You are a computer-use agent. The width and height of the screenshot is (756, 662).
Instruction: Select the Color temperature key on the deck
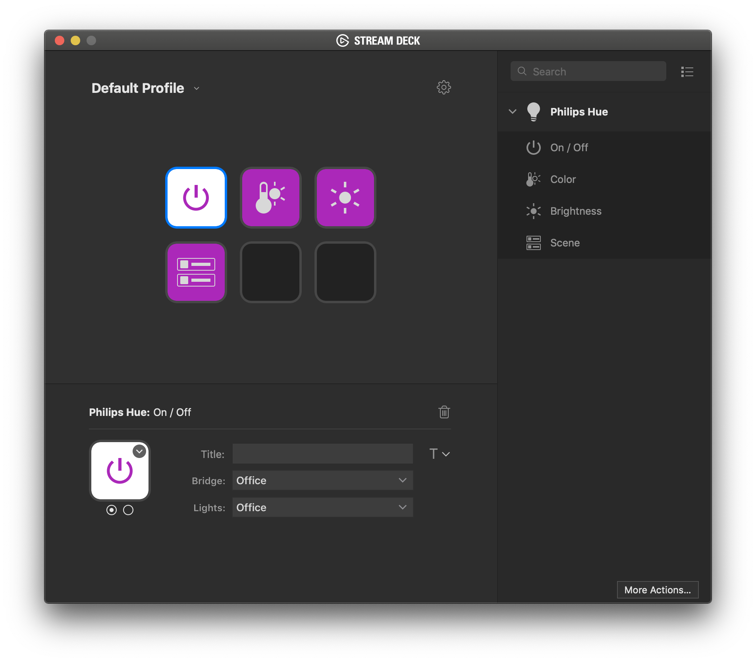click(271, 198)
